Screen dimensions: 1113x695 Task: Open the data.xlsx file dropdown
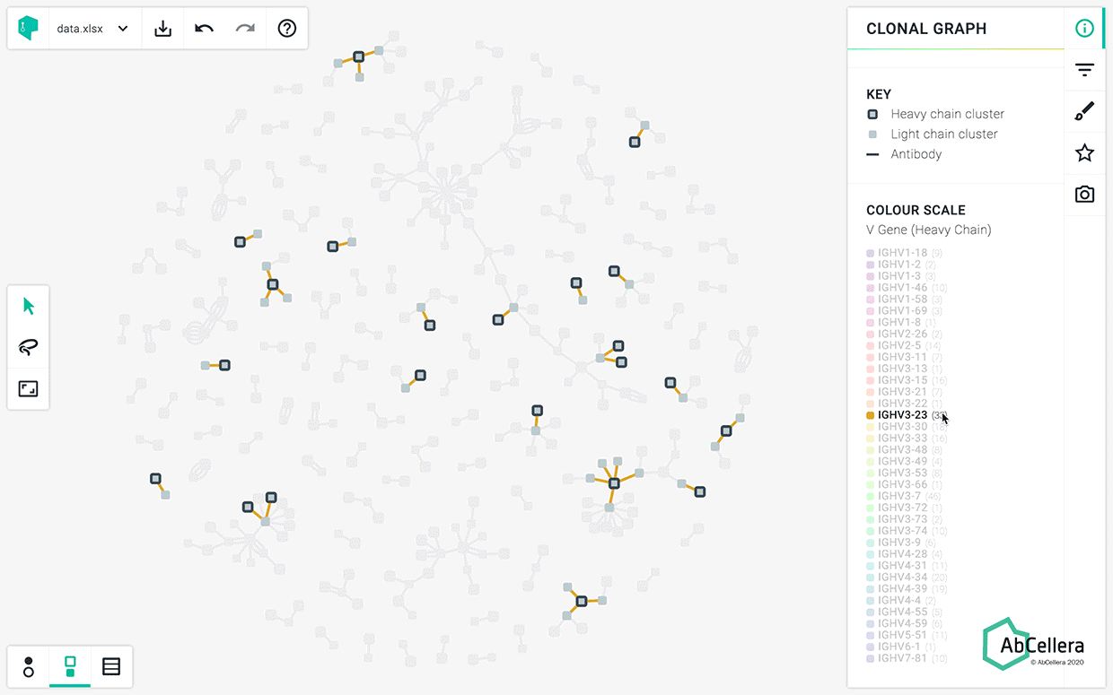click(92, 29)
